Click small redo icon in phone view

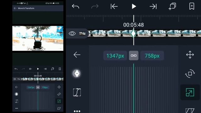tap(23, 69)
